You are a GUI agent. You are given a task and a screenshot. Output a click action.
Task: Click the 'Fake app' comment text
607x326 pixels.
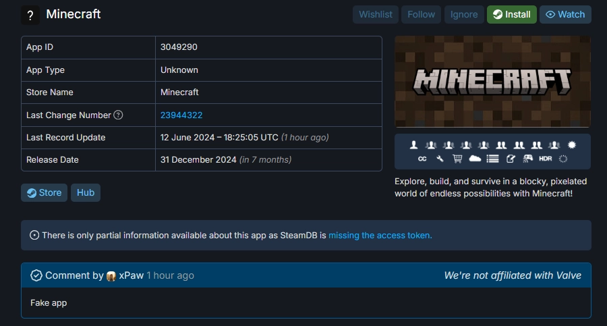point(49,303)
